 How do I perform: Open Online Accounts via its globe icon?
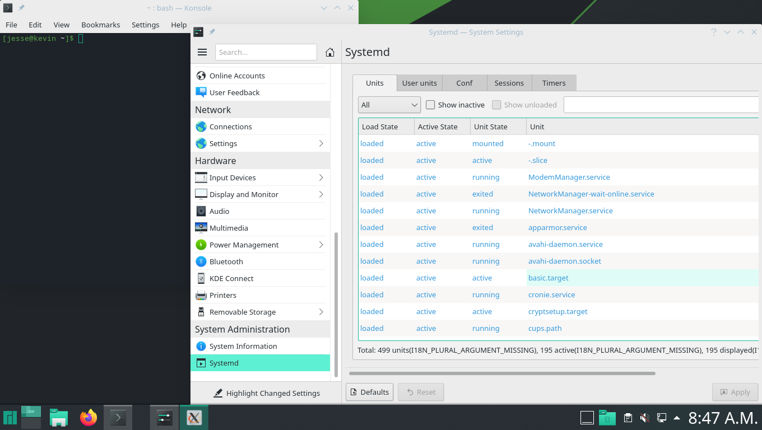(201, 76)
